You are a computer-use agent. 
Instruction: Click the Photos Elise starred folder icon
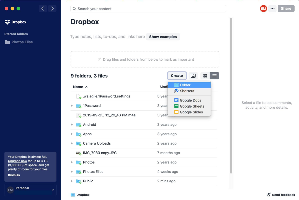7,42
